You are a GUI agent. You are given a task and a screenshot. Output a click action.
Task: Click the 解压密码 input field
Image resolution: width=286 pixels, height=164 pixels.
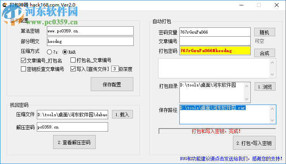[72, 127]
